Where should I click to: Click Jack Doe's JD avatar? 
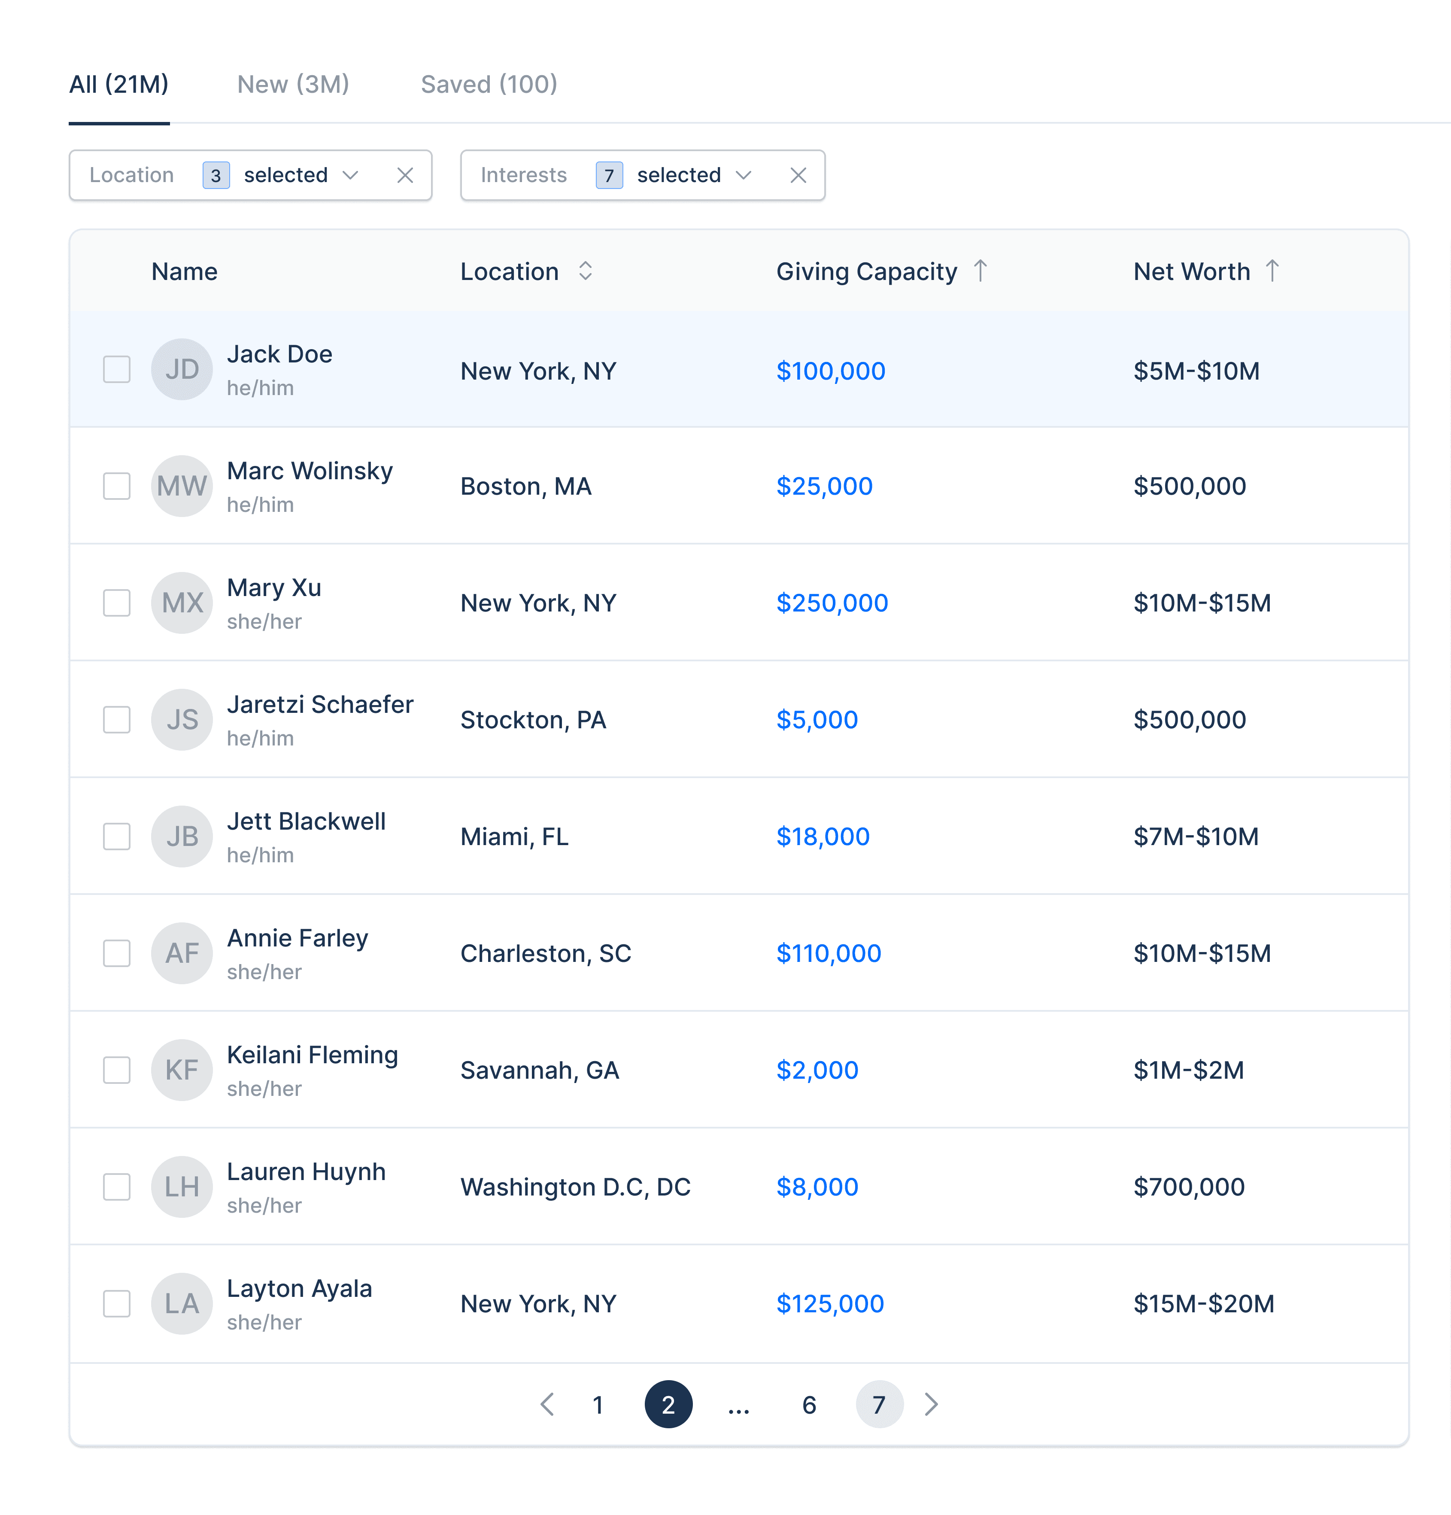pyautogui.click(x=182, y=369)
